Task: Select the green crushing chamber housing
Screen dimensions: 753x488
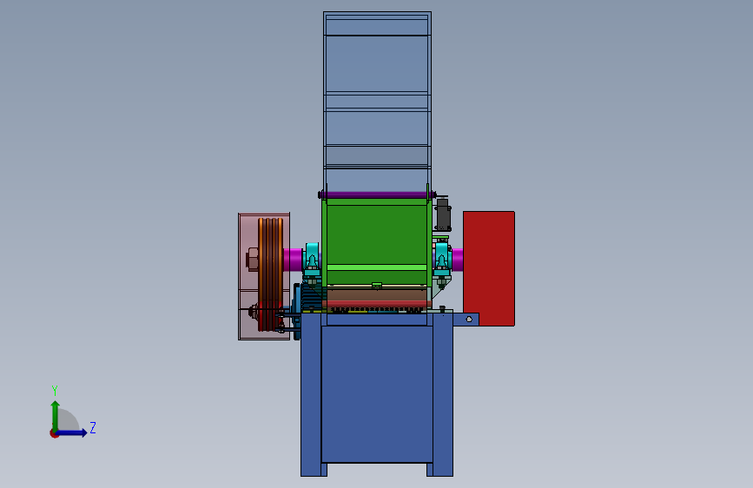Action: [x=377, y=241]
